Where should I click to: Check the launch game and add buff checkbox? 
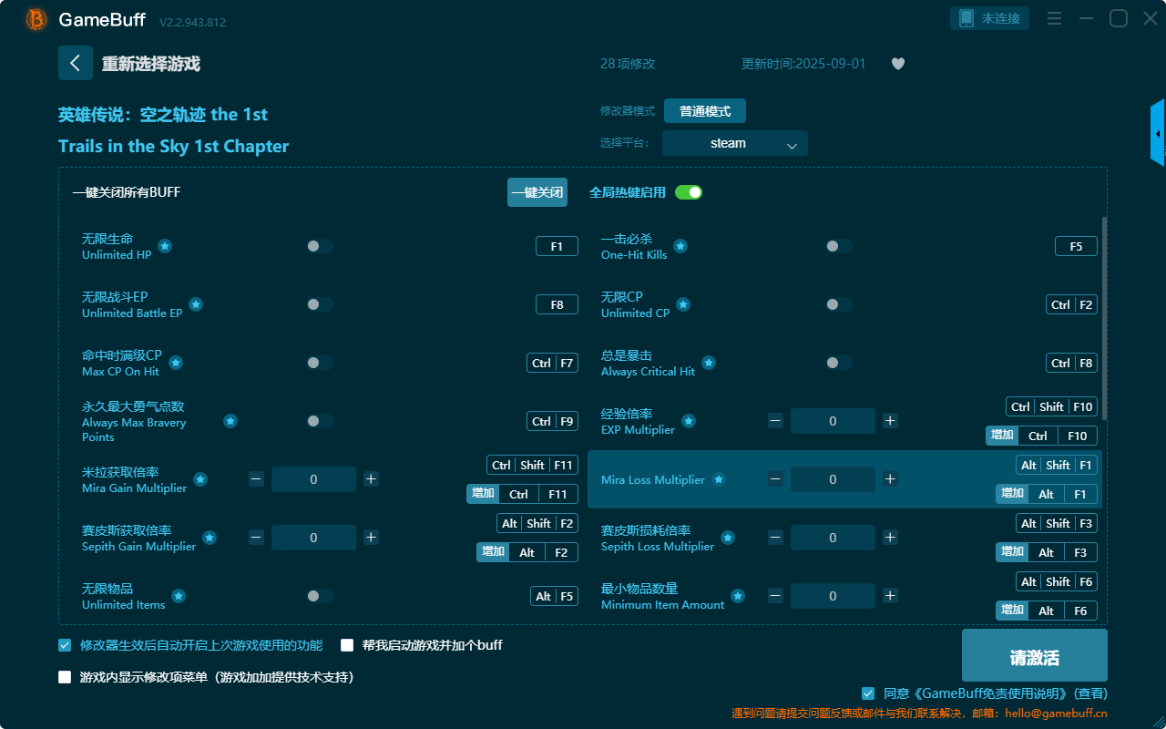pos(347,645)
